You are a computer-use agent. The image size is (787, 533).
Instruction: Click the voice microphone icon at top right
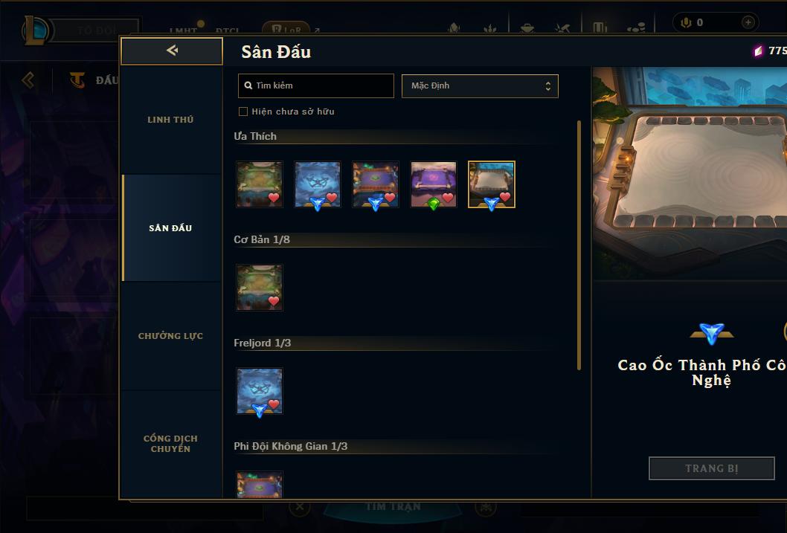[686, 22]
